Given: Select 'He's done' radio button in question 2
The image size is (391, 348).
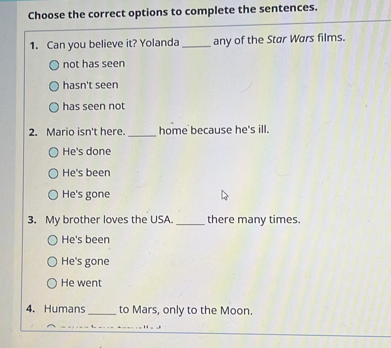Looking at the screenshot, I should [x=53, y=153].
